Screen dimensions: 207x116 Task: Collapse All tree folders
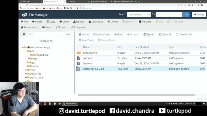coord(46,41)
